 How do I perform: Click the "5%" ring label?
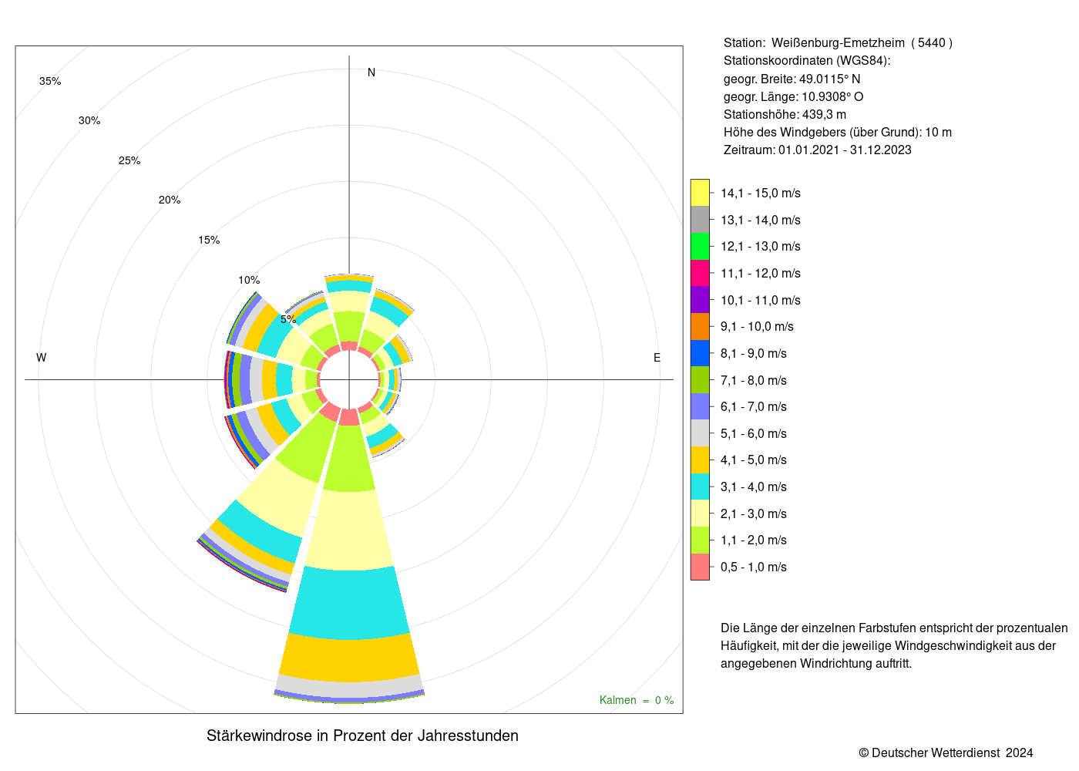click(288, 319)
